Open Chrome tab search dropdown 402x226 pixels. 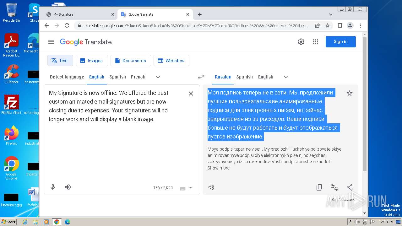331,14
